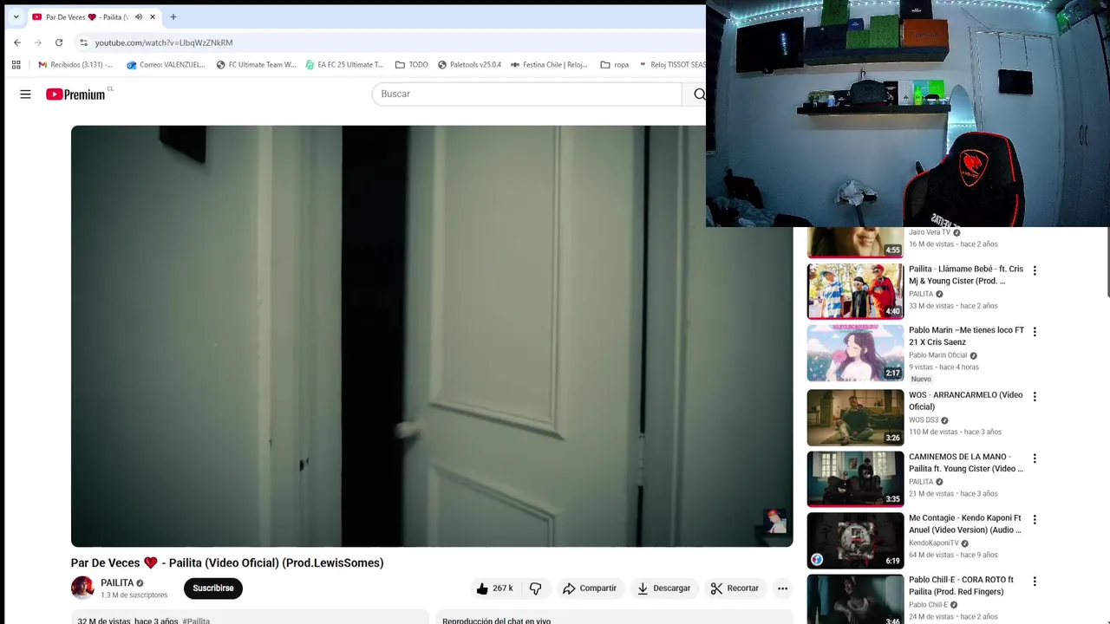The width and height of the screenshot is (1110, 624).
Task: Open the WOS ARRANCARMELO video thumbnail
Action: point(855,418)
